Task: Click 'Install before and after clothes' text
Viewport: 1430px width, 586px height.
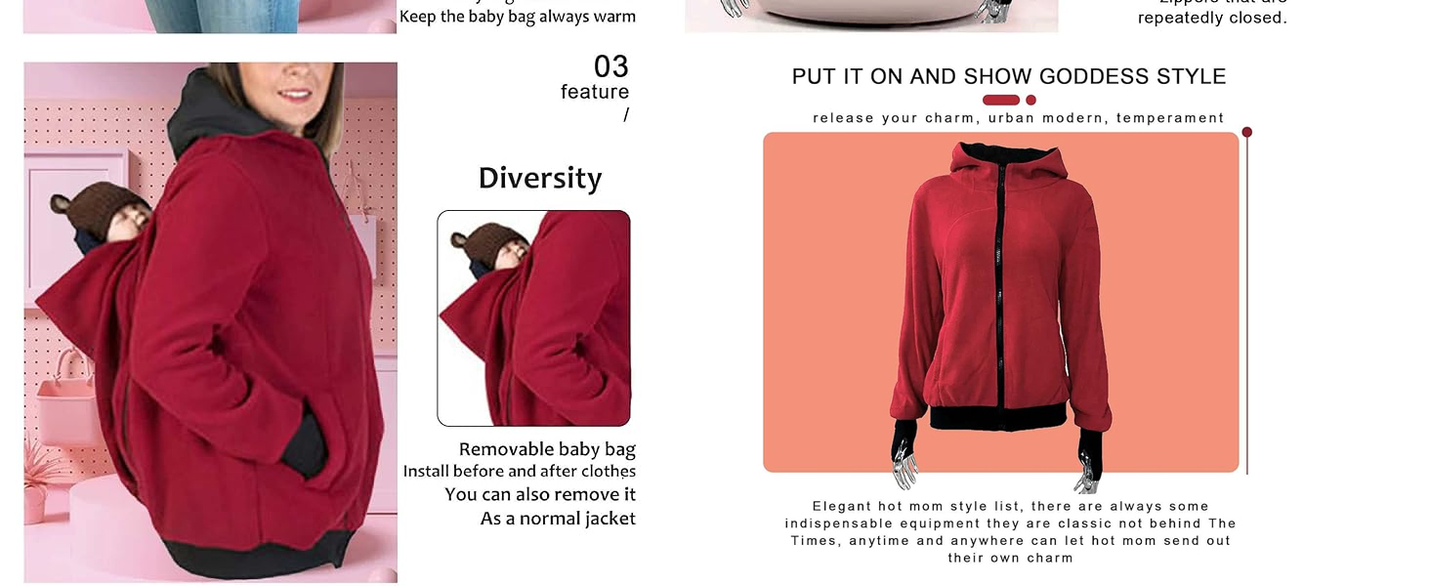Action: (520, 472)
